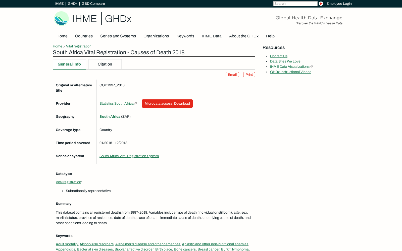Click Subnationally representative list item
The width and height of the screenshot is (402, 251).
(88, 191)
